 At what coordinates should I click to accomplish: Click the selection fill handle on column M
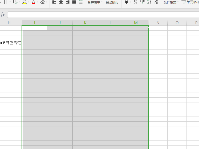(148, 27)
